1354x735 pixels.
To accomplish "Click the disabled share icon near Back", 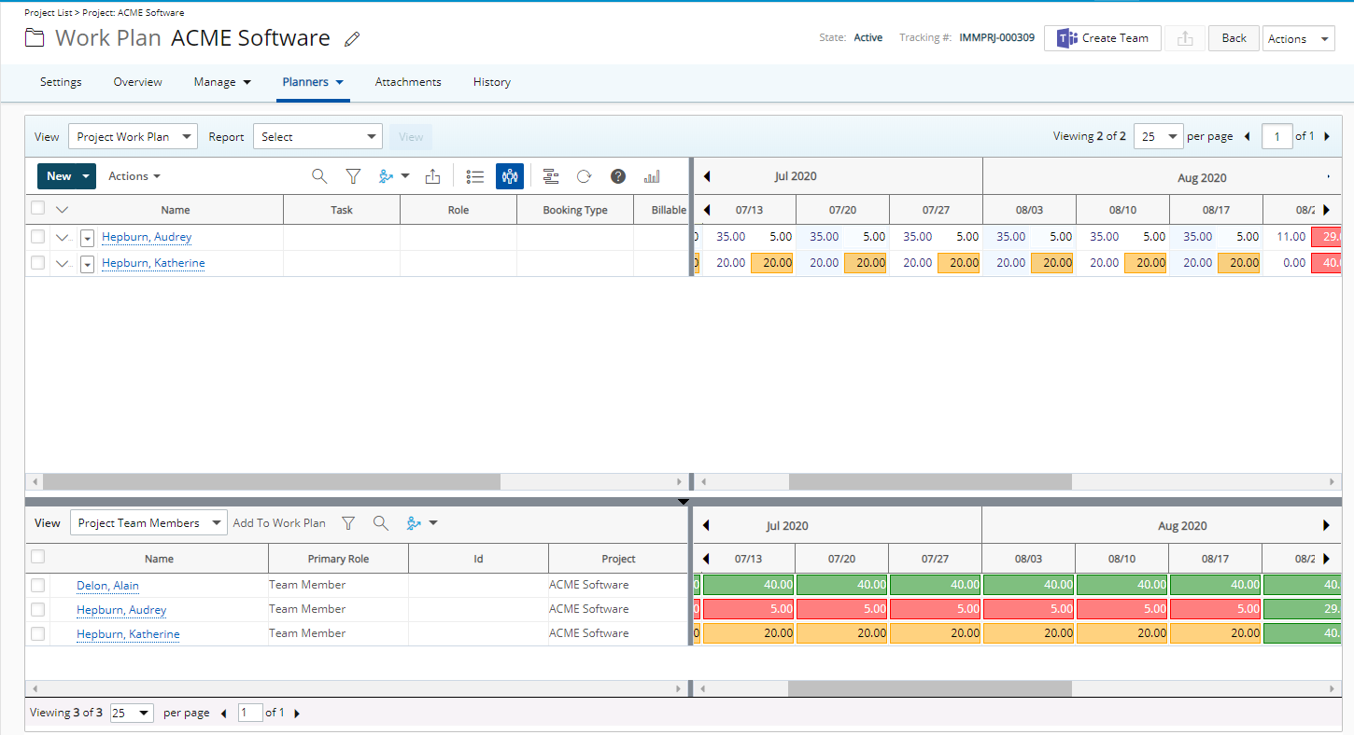I will (x=1185, y=38).
